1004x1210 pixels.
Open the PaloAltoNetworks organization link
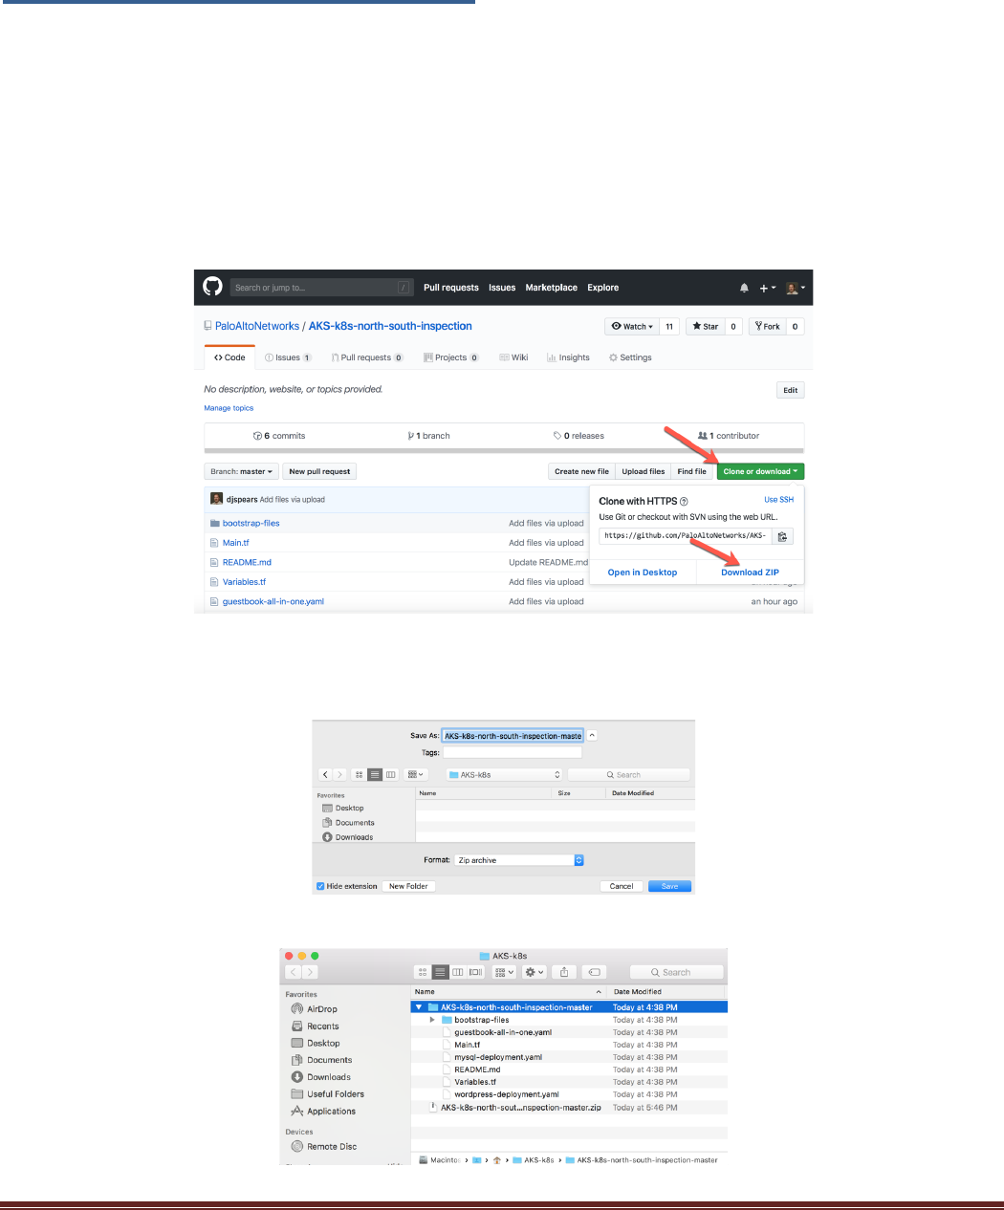pos(257,326)
